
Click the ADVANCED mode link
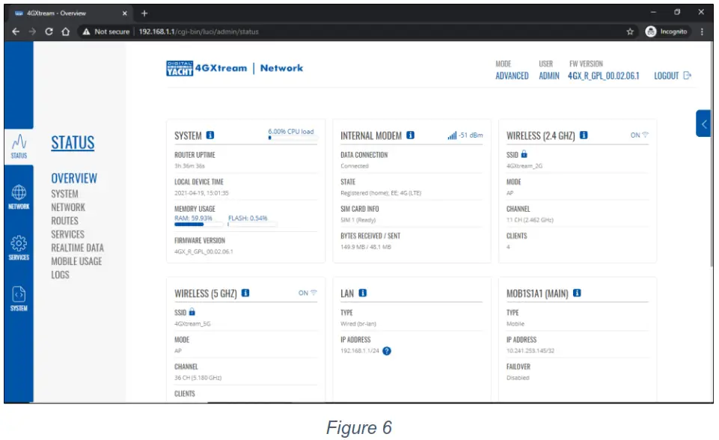pos(512,76)
